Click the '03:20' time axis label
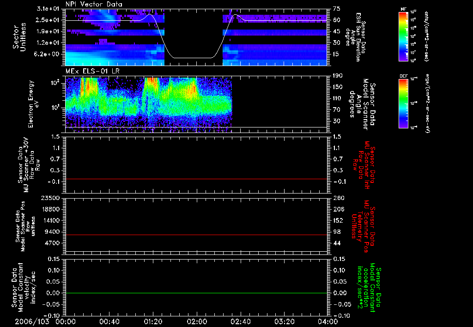 pos(284,321)
